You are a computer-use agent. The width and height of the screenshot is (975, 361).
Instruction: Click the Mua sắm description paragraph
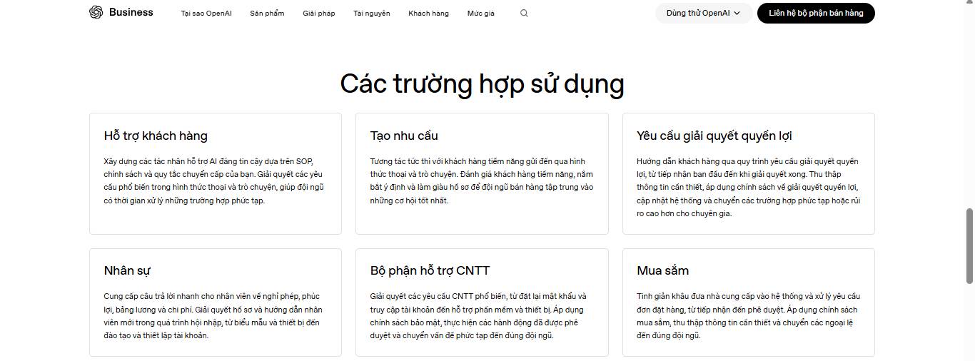pyautogui.click(x=748, y=315)
